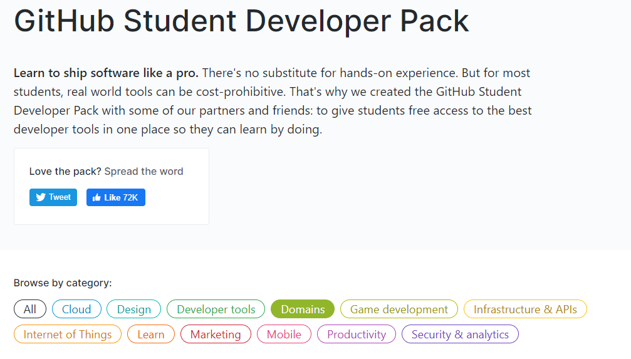Toggle the active Domains filter
The height and width of the screenshot is (359, 631).
click(303, 310)
